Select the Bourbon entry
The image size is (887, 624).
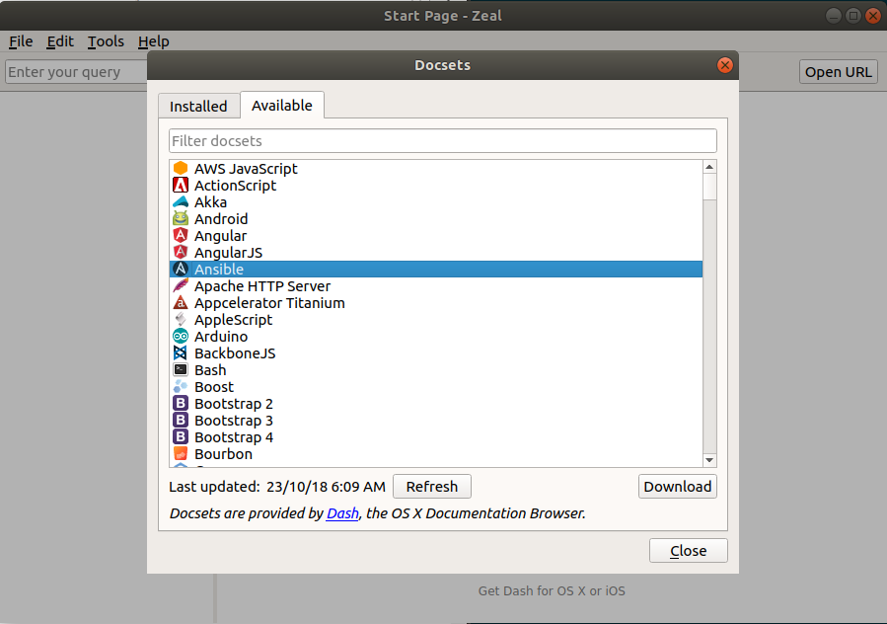pos(435,454)
